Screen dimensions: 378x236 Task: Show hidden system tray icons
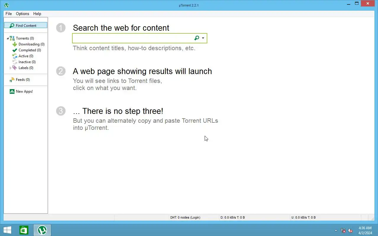coord(336,230)
